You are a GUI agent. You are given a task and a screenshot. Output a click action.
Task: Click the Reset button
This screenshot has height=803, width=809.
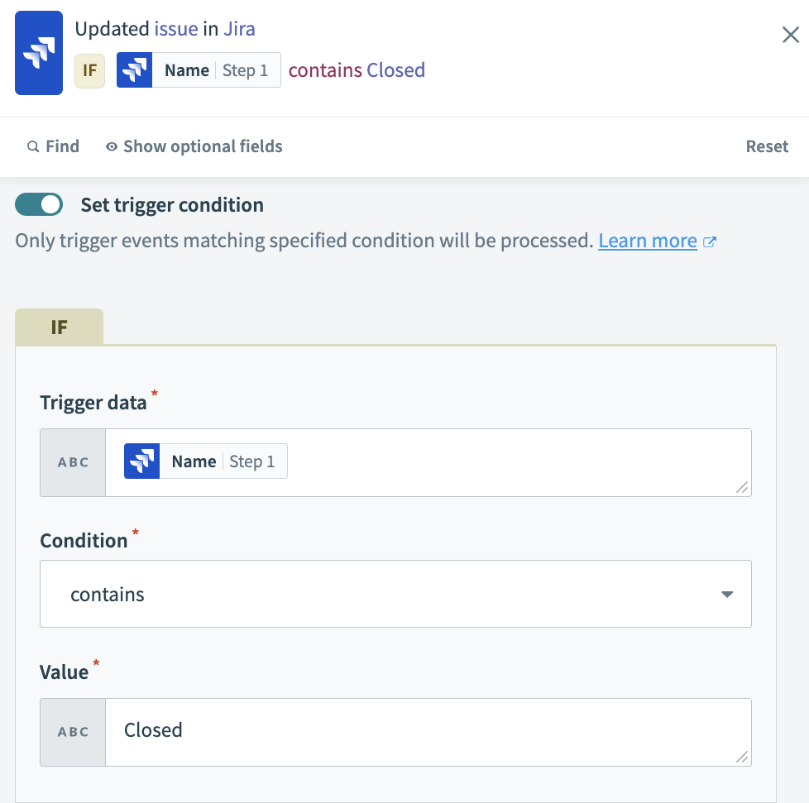767,146
